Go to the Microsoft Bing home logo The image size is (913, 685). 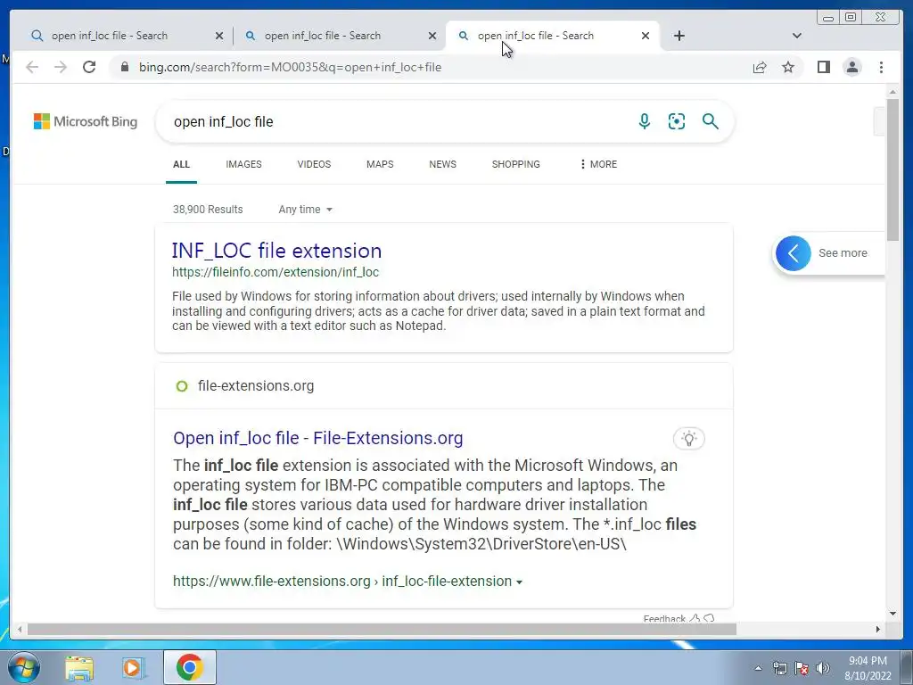(86, 121)
